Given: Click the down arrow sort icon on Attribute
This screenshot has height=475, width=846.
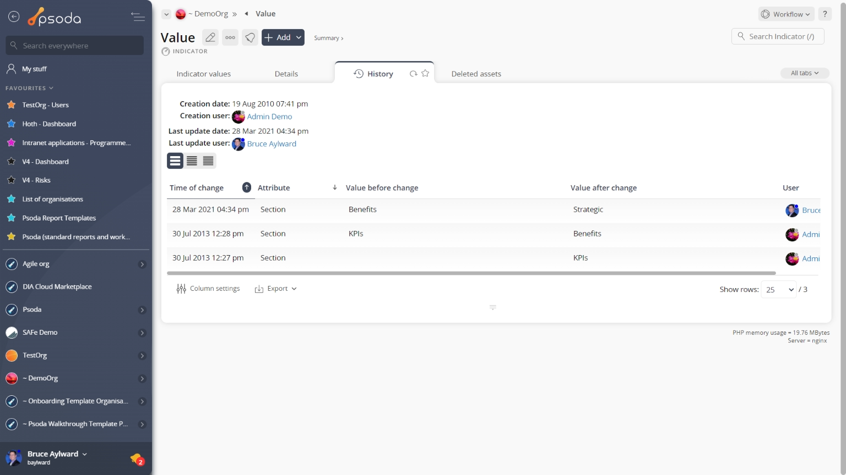Looking at the screenshot, I should (335, 187).
